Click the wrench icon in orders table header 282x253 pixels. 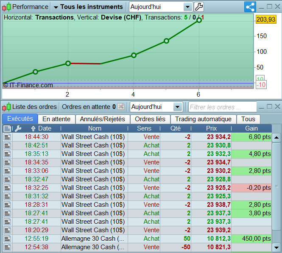(x=18, y=128)
